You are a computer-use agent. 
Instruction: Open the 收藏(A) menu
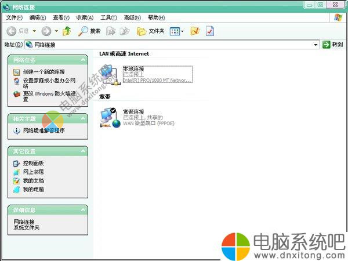85,17
